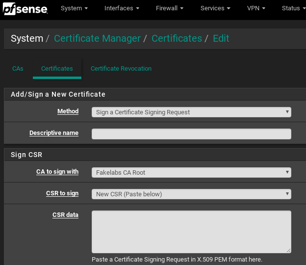Expand the VPN menu

tap(256, 8)
